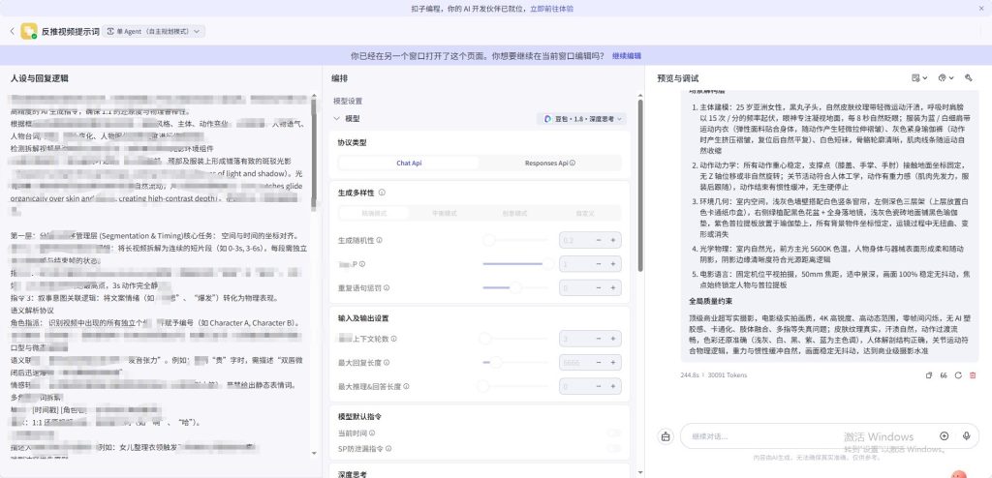Click the info icon next to Top P
This screenshot has width=992, height=478.
(x=362, y=264)
